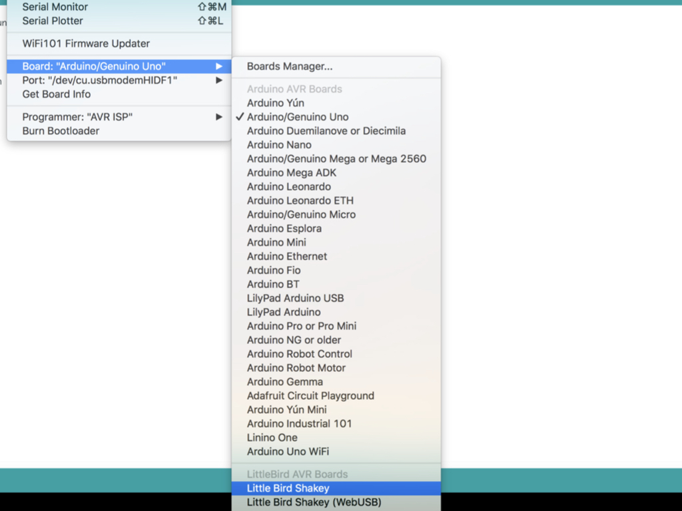Choose the Arduino Ethernet board

click(x=336, y=256)
